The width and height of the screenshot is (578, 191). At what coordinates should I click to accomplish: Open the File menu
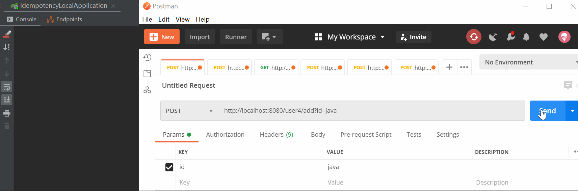tap(147, 19)
